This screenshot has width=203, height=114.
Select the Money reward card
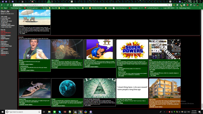click(35, 56)
